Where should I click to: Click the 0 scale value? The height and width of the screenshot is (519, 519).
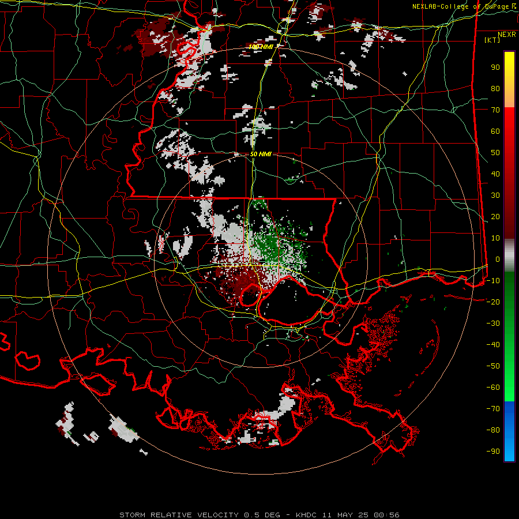pyautogui.click(x=498, y=259)
